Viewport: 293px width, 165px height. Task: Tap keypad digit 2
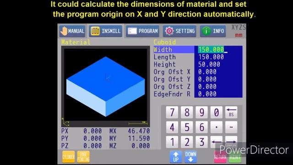click(x=187, y=142)
